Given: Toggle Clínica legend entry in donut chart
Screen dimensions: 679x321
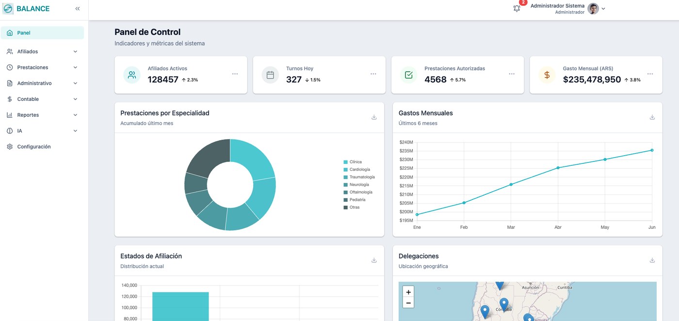Looking at the screenshot, I should [x=353, y=162].
